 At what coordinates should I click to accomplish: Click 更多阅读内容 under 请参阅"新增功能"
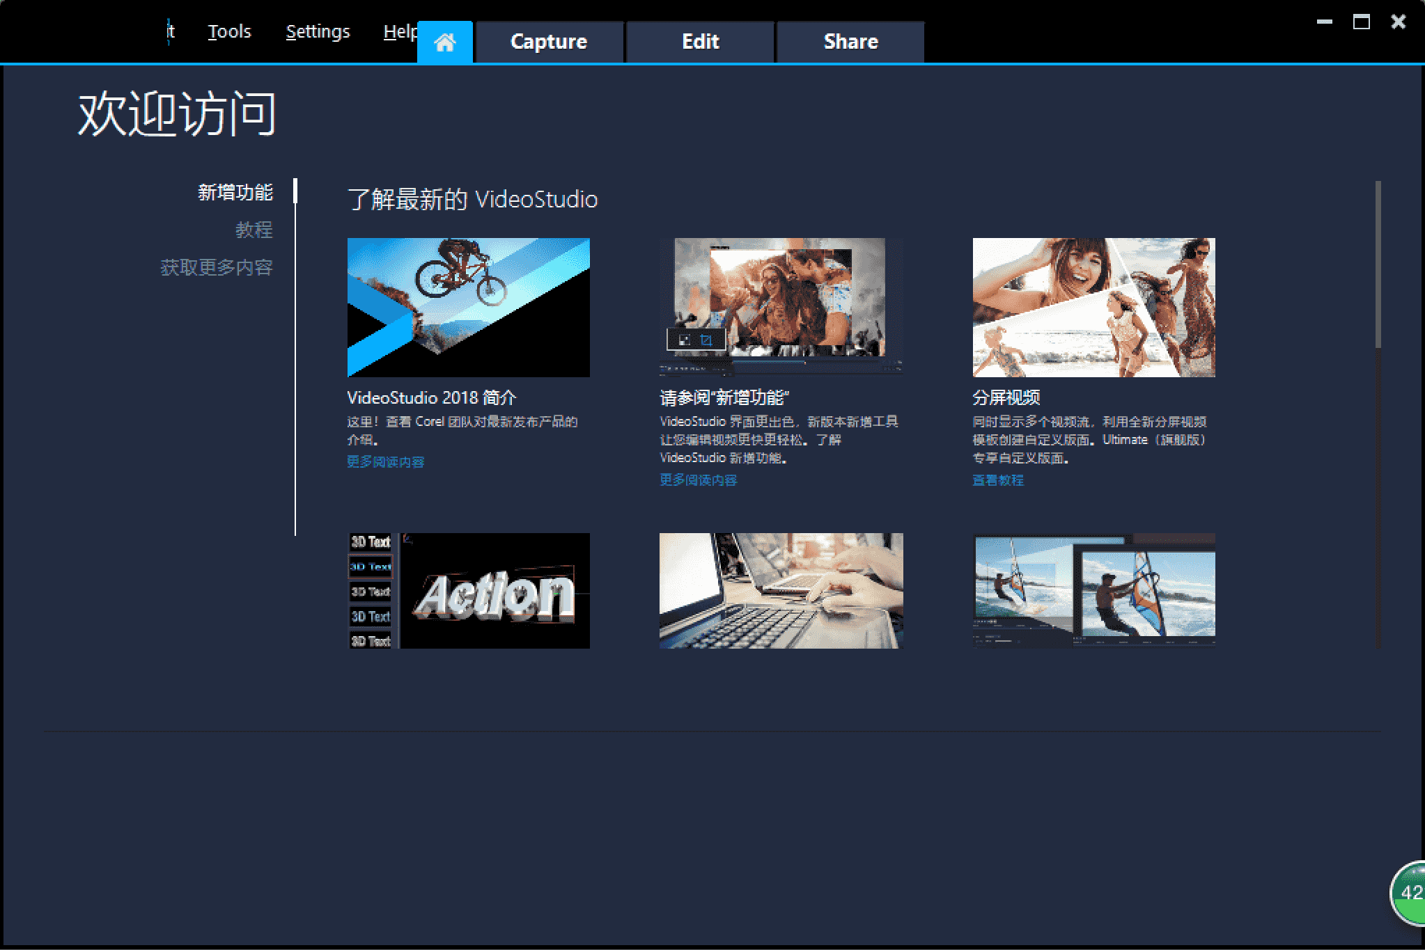pyautogui.click(x=698, y=480)
